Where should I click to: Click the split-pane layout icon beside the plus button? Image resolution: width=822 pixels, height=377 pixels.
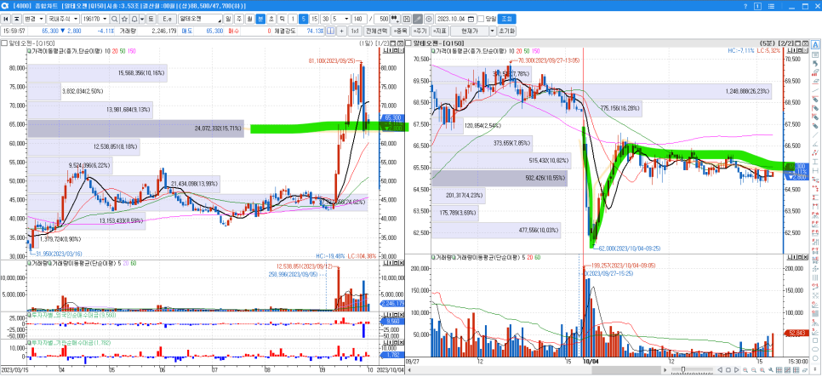pos(330,31)
